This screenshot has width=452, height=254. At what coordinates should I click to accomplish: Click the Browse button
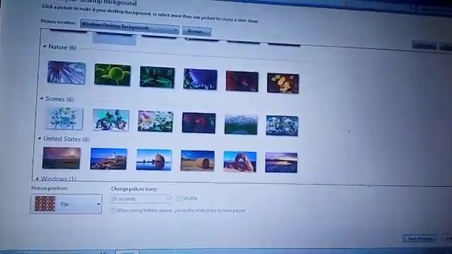196,31
